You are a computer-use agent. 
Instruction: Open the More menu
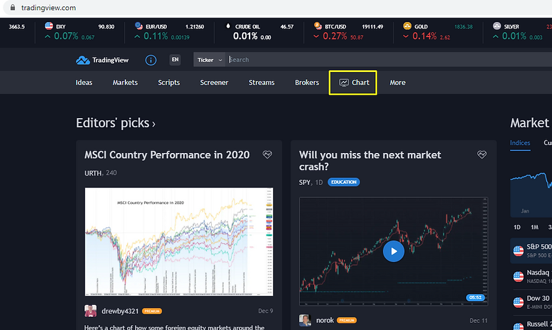point(397,82)
